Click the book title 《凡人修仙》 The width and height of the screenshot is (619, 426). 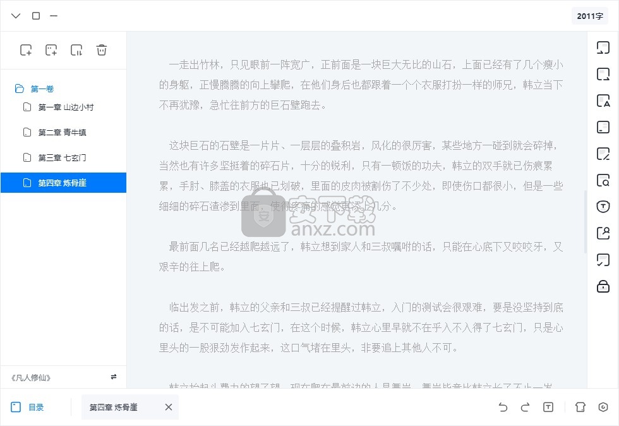[x=31, y=378]
